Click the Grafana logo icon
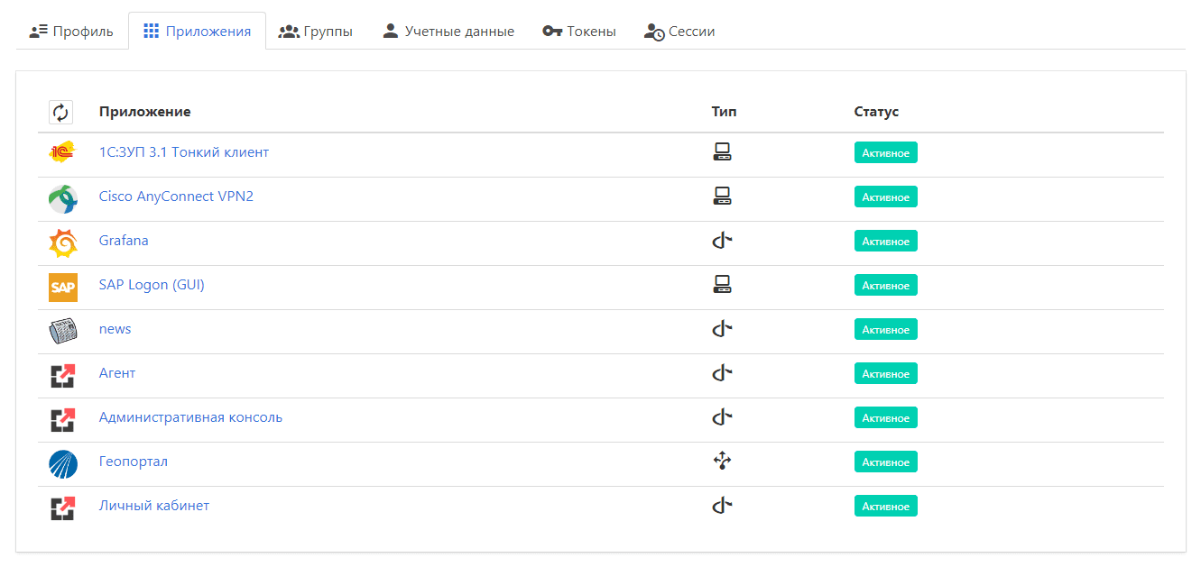1201x567 pixels. coord(62,242)
